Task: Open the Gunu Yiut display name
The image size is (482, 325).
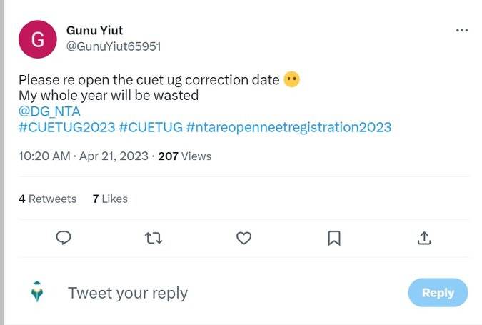Action: (x=94, y=30)
